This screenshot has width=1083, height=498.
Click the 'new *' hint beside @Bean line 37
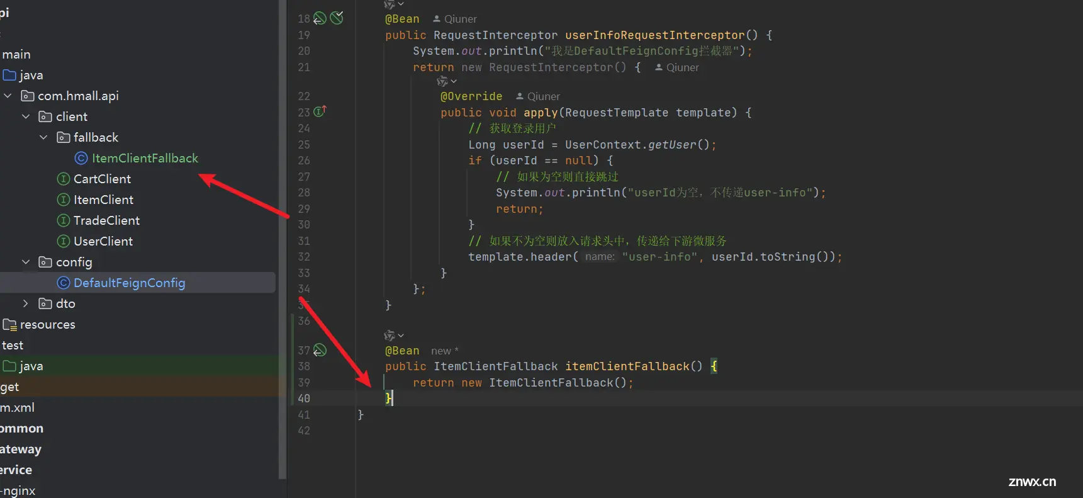(445, 351)
